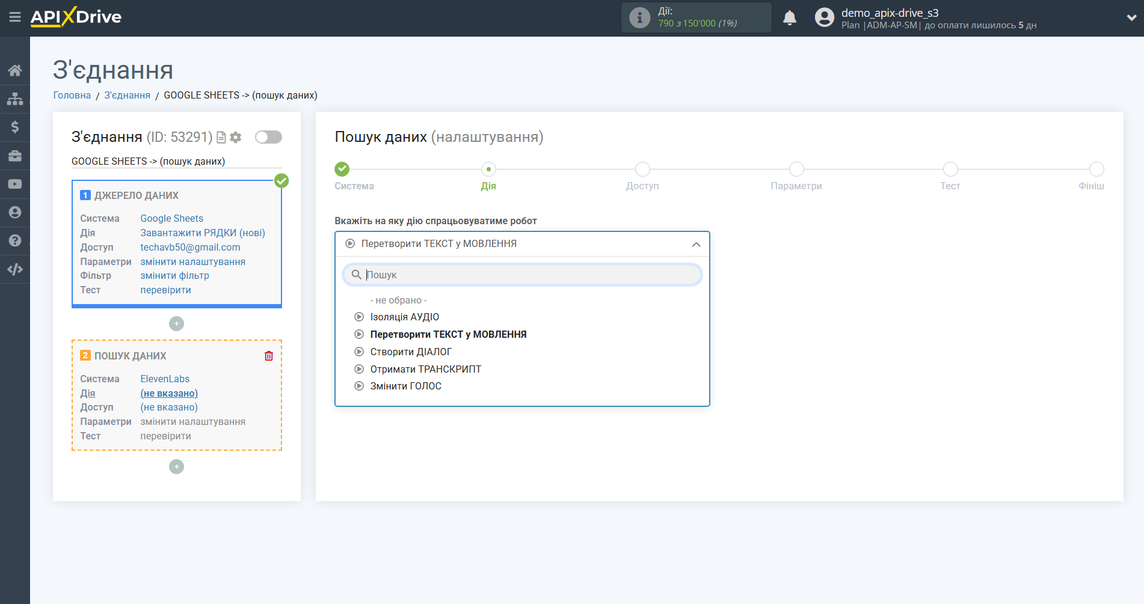Open the home dashboard icon
The height and width of the screenshot is (604, 1144).
[15, 70]
